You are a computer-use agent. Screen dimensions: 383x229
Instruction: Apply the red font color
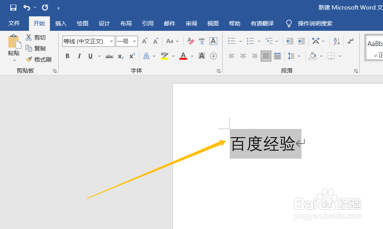tap(183, 56)
